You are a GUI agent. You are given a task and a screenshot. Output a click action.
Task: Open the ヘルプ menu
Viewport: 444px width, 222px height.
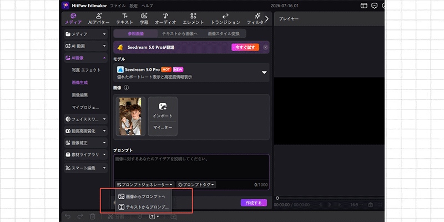(x=147, y=6)
